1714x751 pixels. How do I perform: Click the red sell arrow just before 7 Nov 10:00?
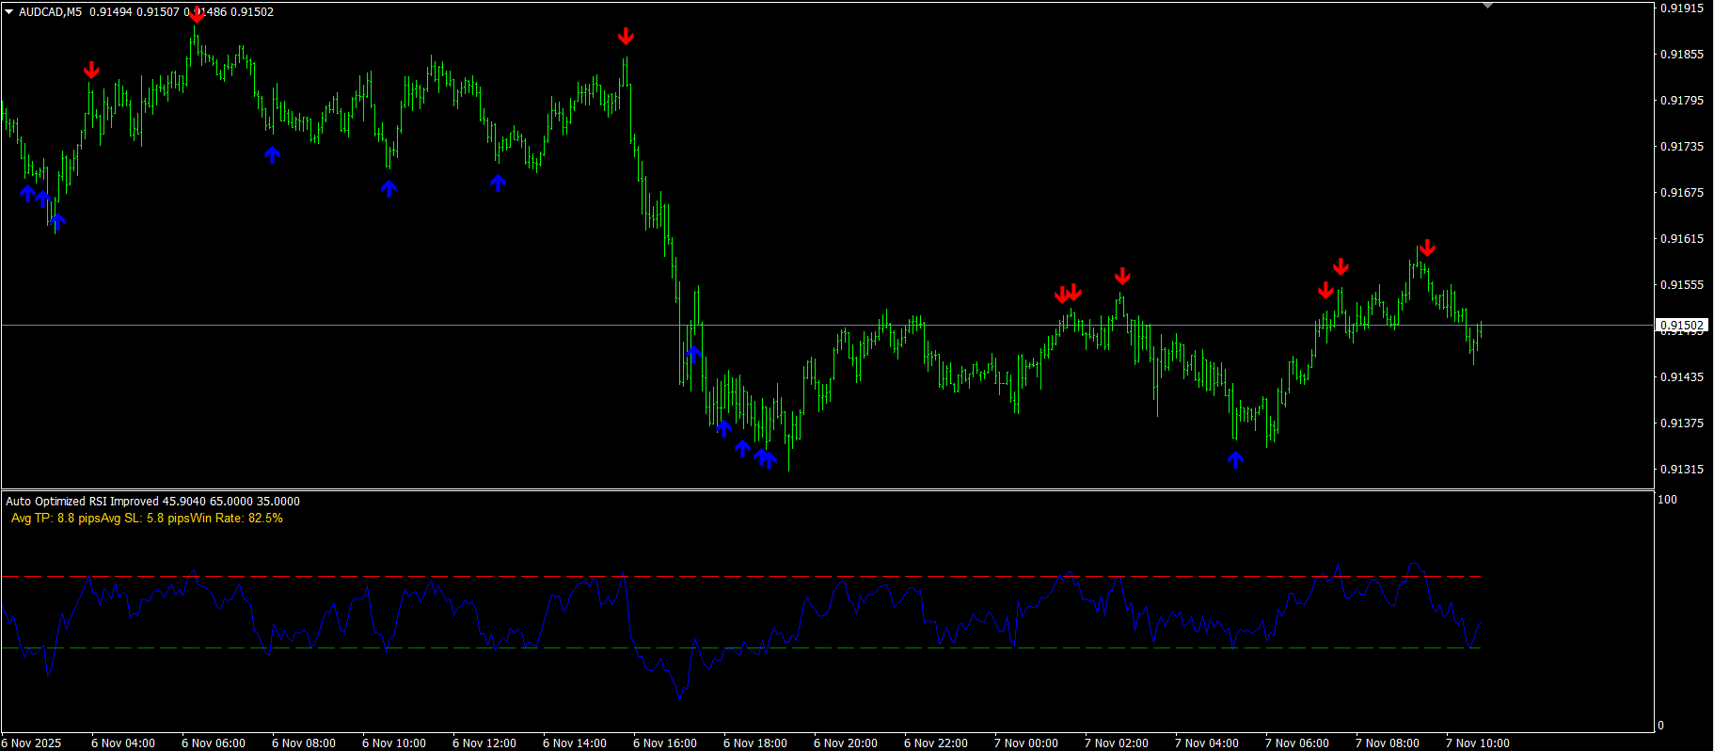[x=1427, y=248]
